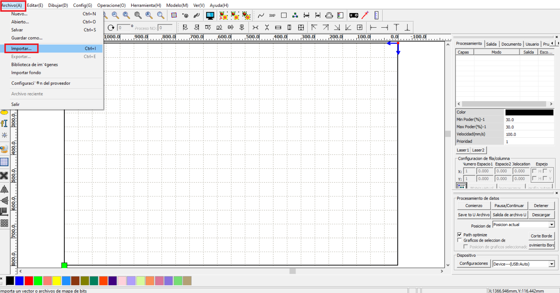Click the layer list's right scroll arrow
560x293 pixels.
[x=551, y=104]
